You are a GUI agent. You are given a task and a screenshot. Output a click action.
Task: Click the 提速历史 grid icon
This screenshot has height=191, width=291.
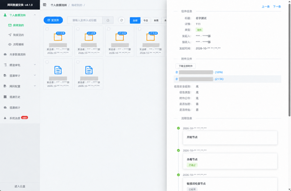pyautogui.click(x=5, y=97)
